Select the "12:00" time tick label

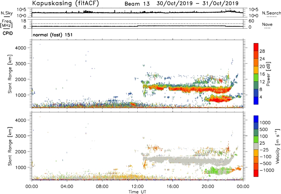[137, 187]
